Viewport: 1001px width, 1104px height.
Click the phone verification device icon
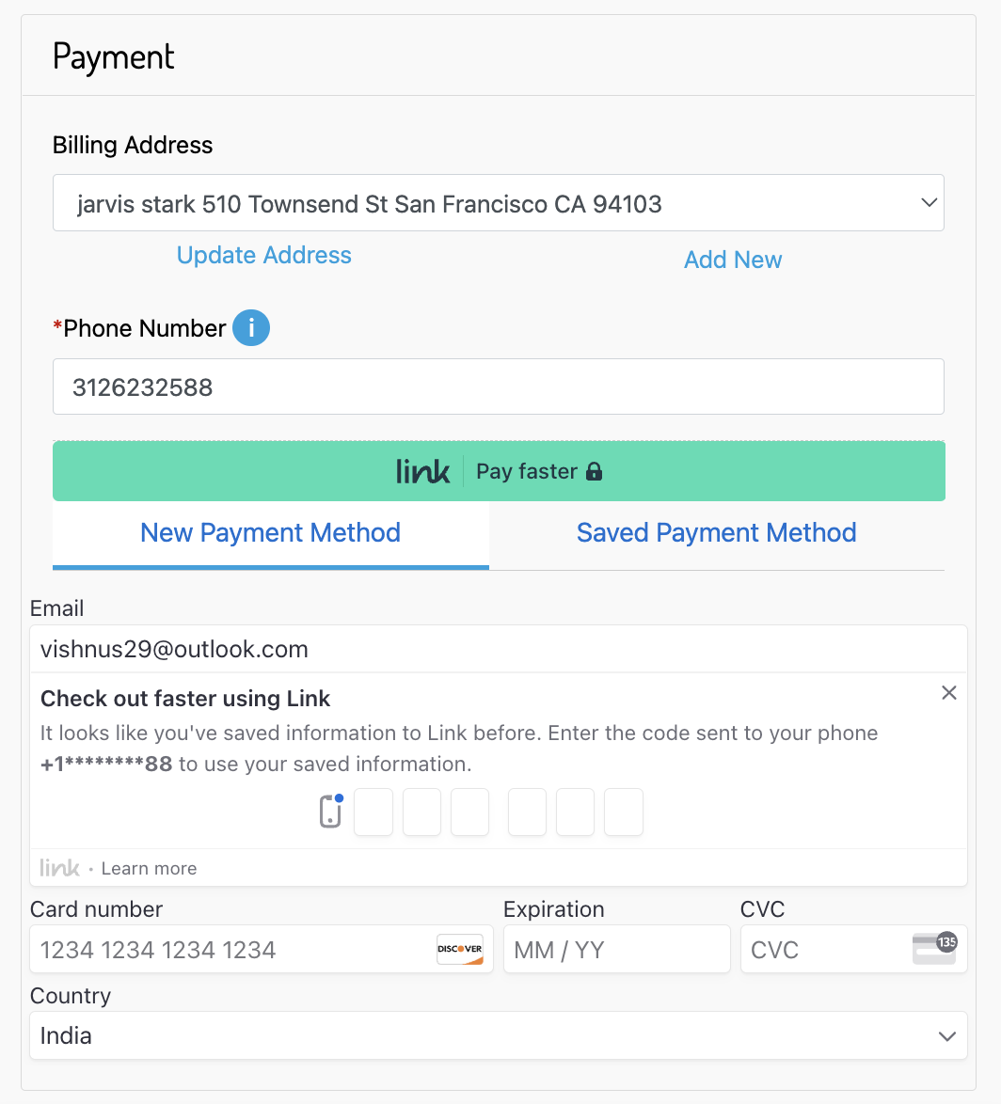click(x=330, y=812)
